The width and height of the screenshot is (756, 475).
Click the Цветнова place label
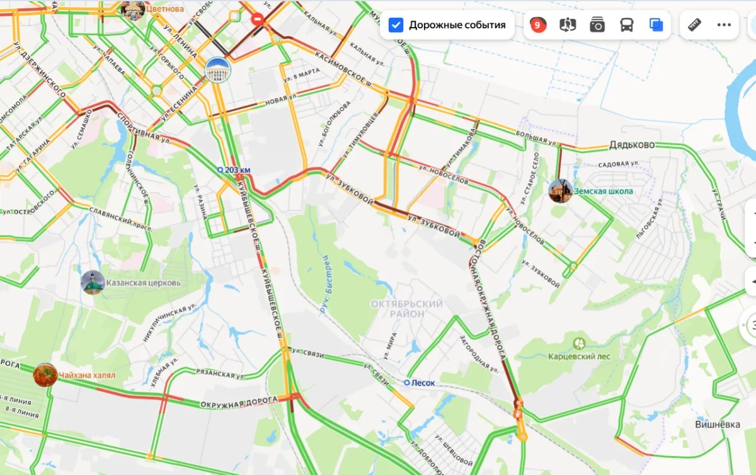pos(165,9)
